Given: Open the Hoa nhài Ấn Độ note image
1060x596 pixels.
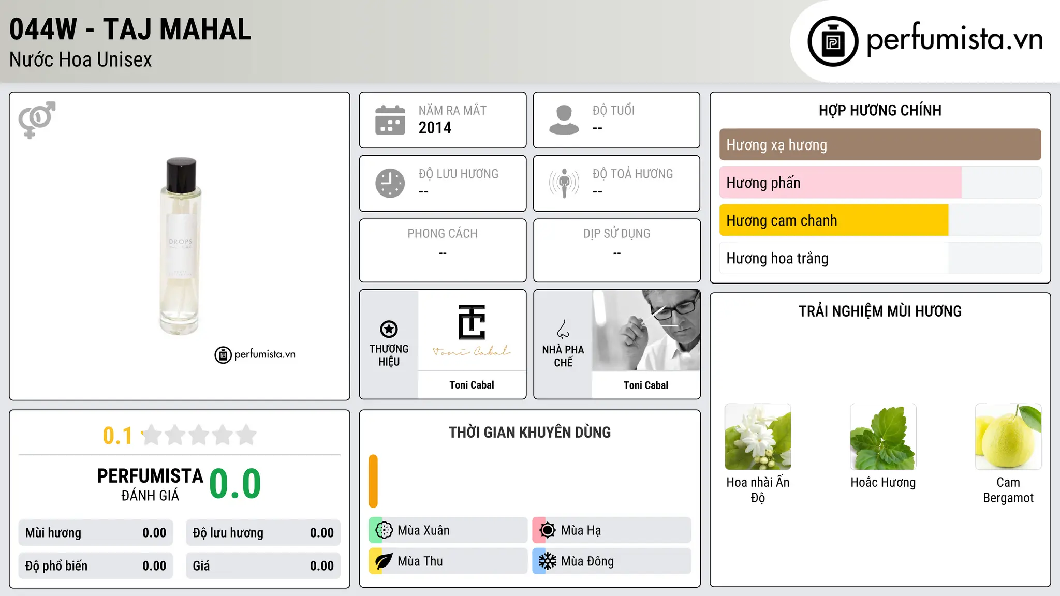Looking at the screenshot, I should pos(758,437).
